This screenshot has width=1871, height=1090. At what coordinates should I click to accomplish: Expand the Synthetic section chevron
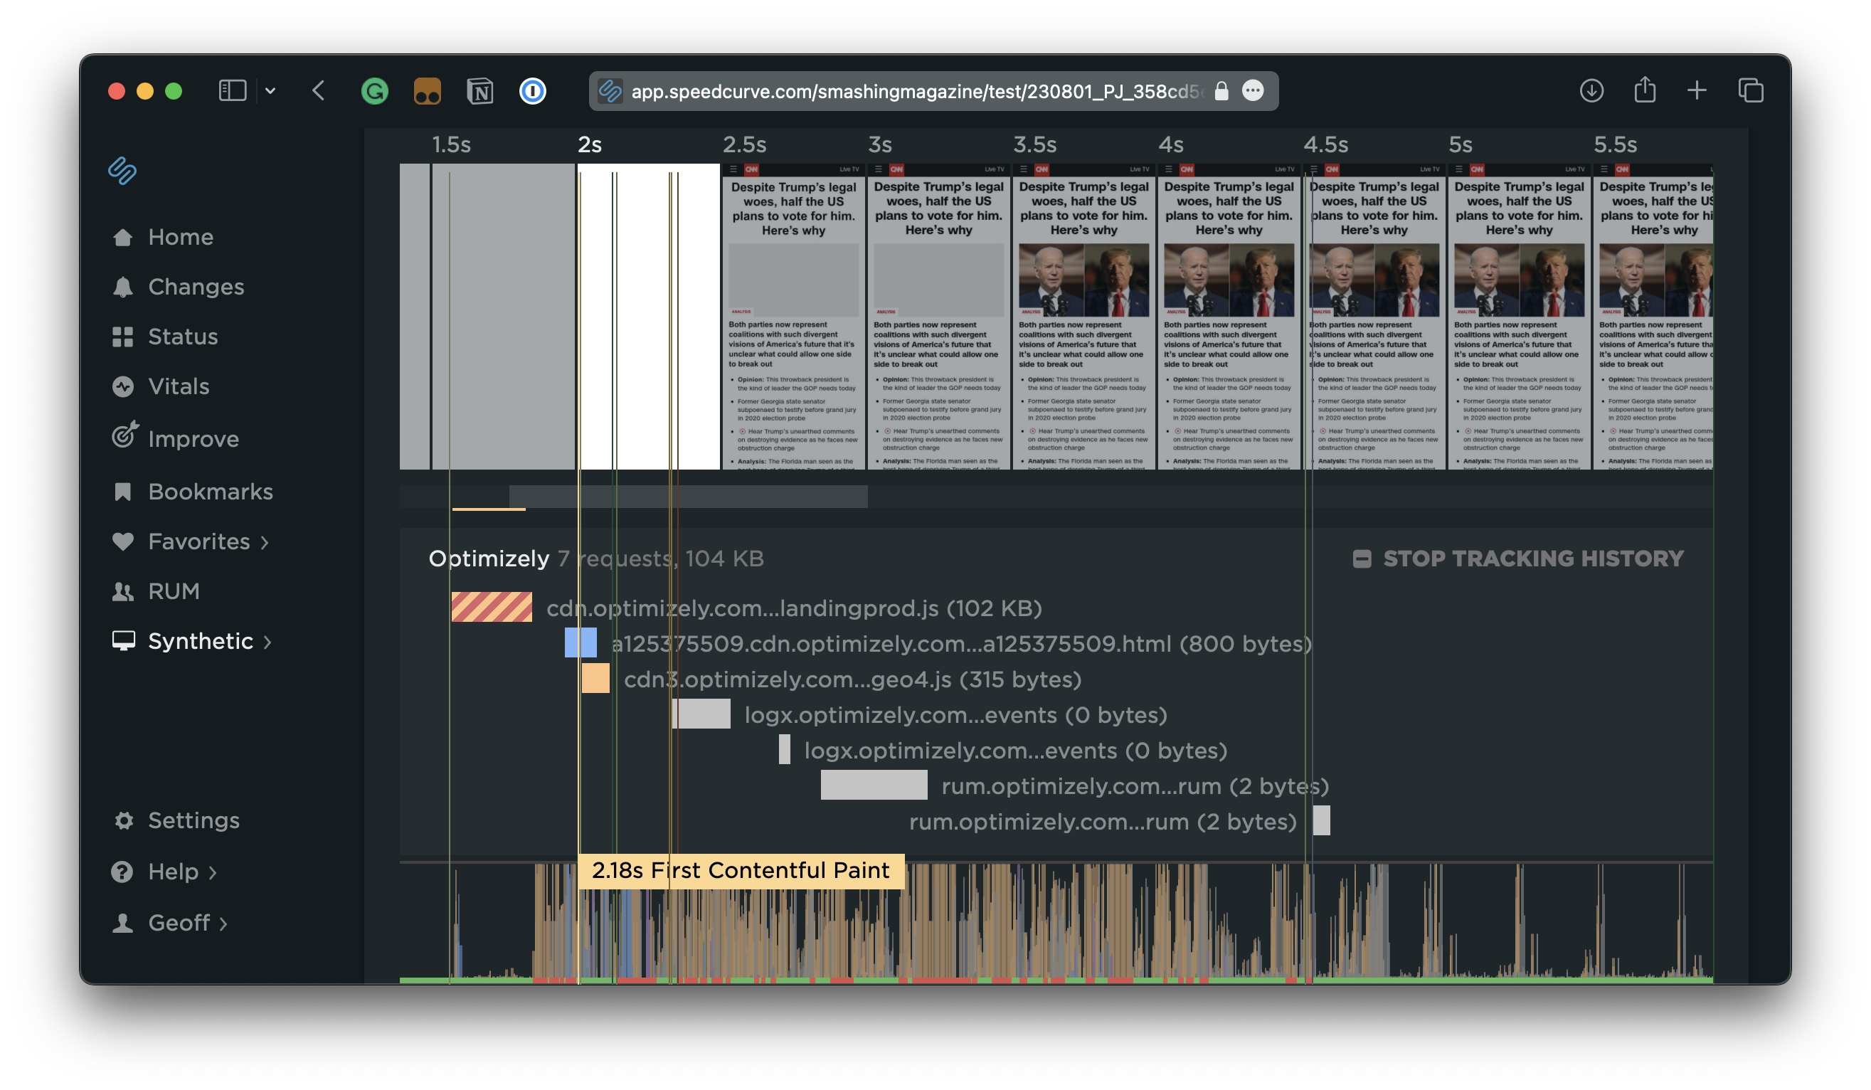[x=269, y=642]
